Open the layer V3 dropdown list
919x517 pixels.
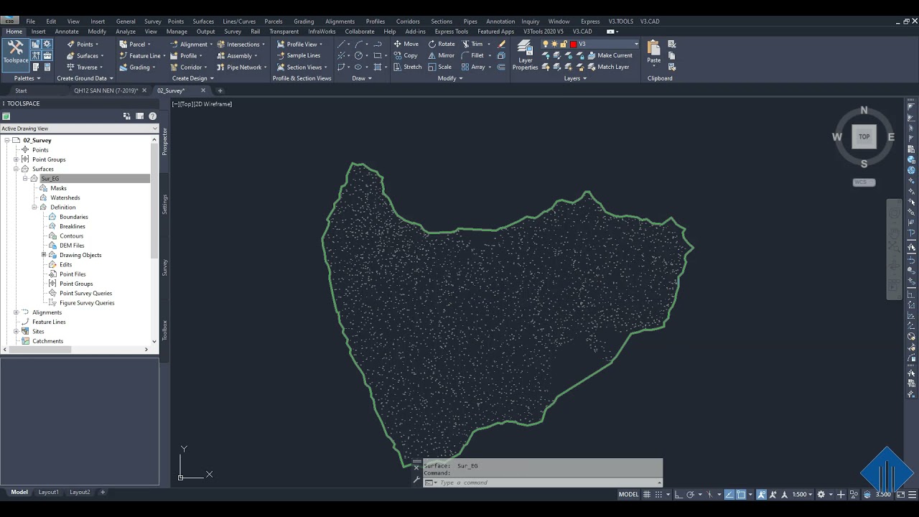coord(636,44)
